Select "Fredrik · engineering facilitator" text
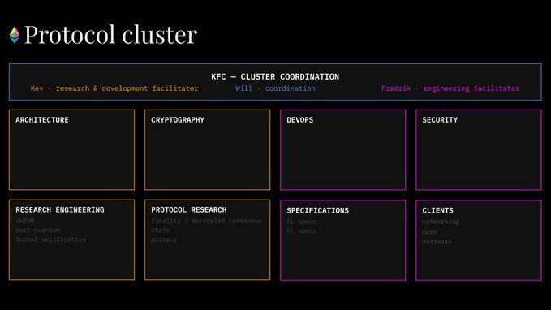The width and height of the screenshot is (551, 310). tap(450, 88)
